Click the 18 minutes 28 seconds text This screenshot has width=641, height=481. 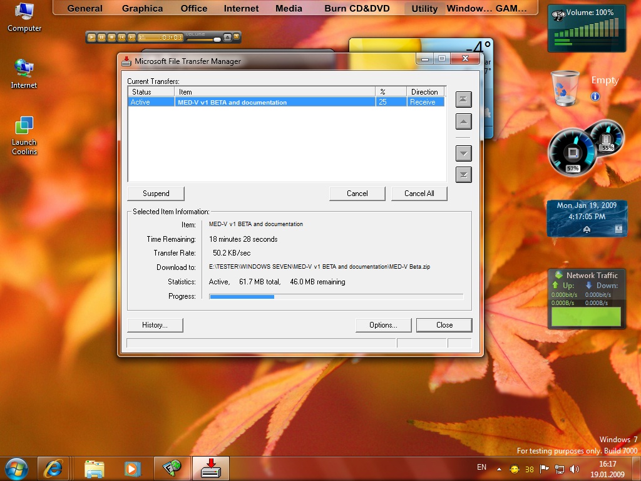(244, 239)
